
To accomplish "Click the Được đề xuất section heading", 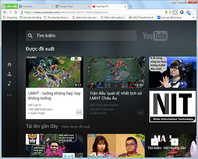I will tap(40, 49).
